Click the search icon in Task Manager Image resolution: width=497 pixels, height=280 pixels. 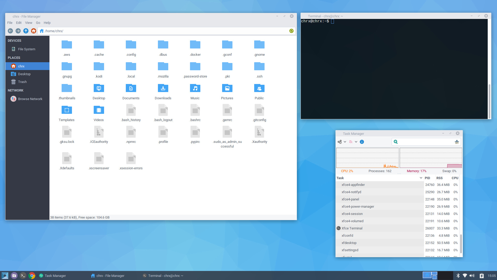point(395,142)
